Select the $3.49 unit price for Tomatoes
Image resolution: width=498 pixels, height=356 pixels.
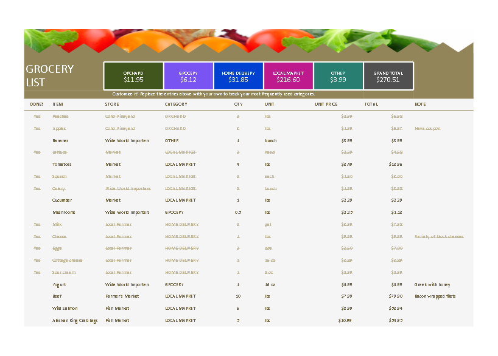[347, 164]
